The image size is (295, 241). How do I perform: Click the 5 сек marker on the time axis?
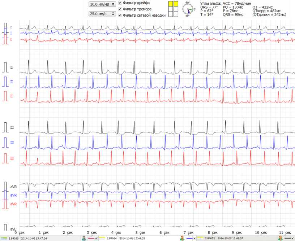tap(139, 233)
